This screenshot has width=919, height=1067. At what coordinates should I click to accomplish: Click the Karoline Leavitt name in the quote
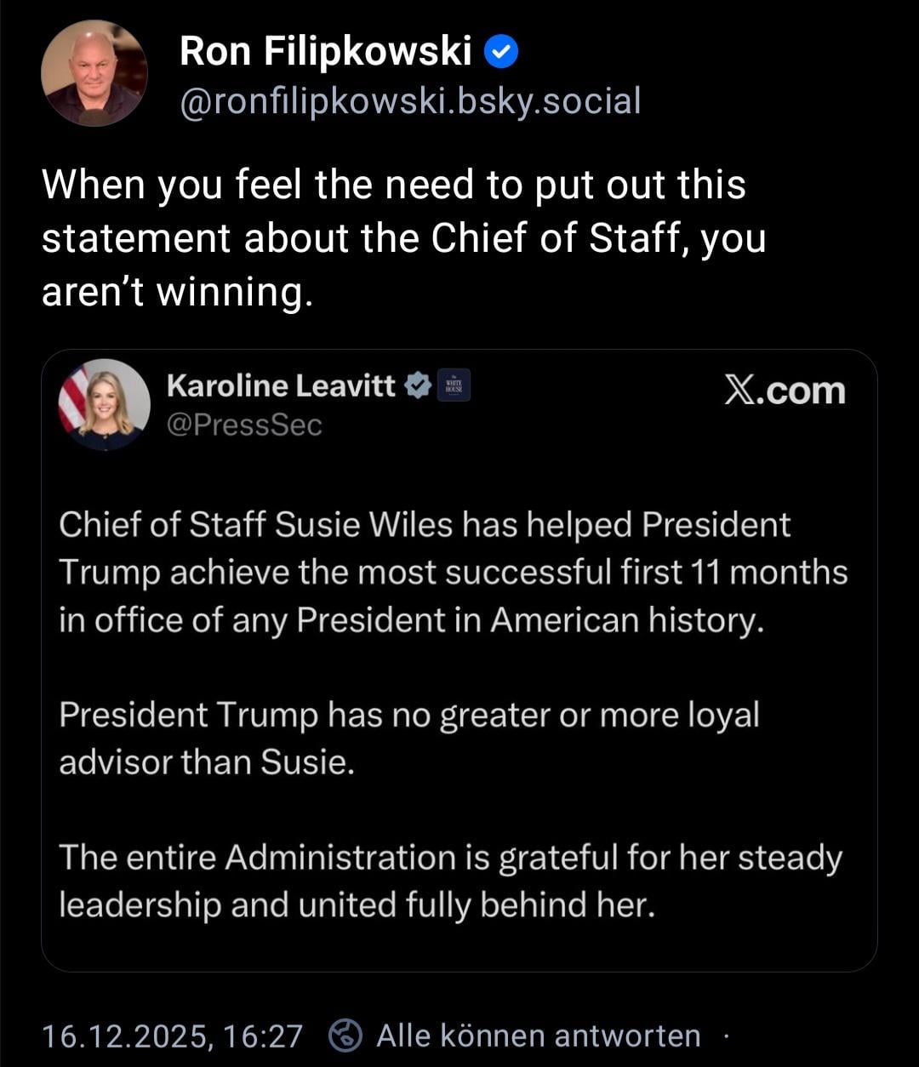click(x=281, y=386)
